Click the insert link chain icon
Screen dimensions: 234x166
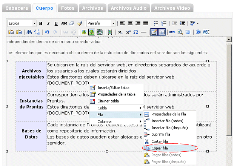[x=66, y=32]
